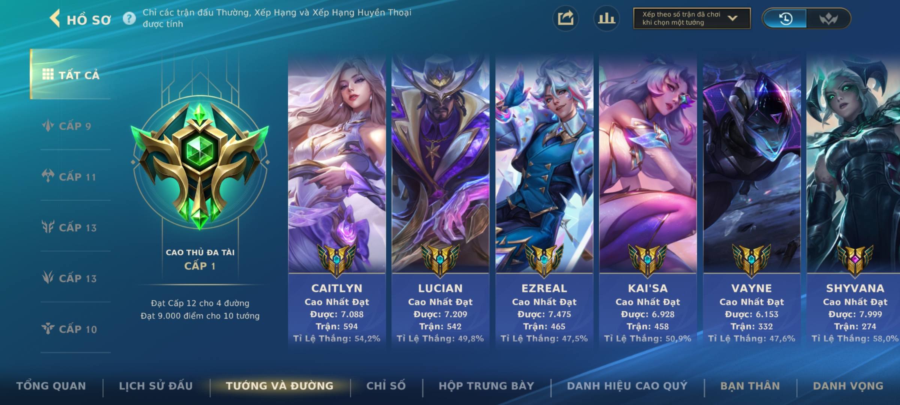Screen dimensions: 900x405
Task: Switch to the mastery crest view toggle
Action: click(828, 18)
